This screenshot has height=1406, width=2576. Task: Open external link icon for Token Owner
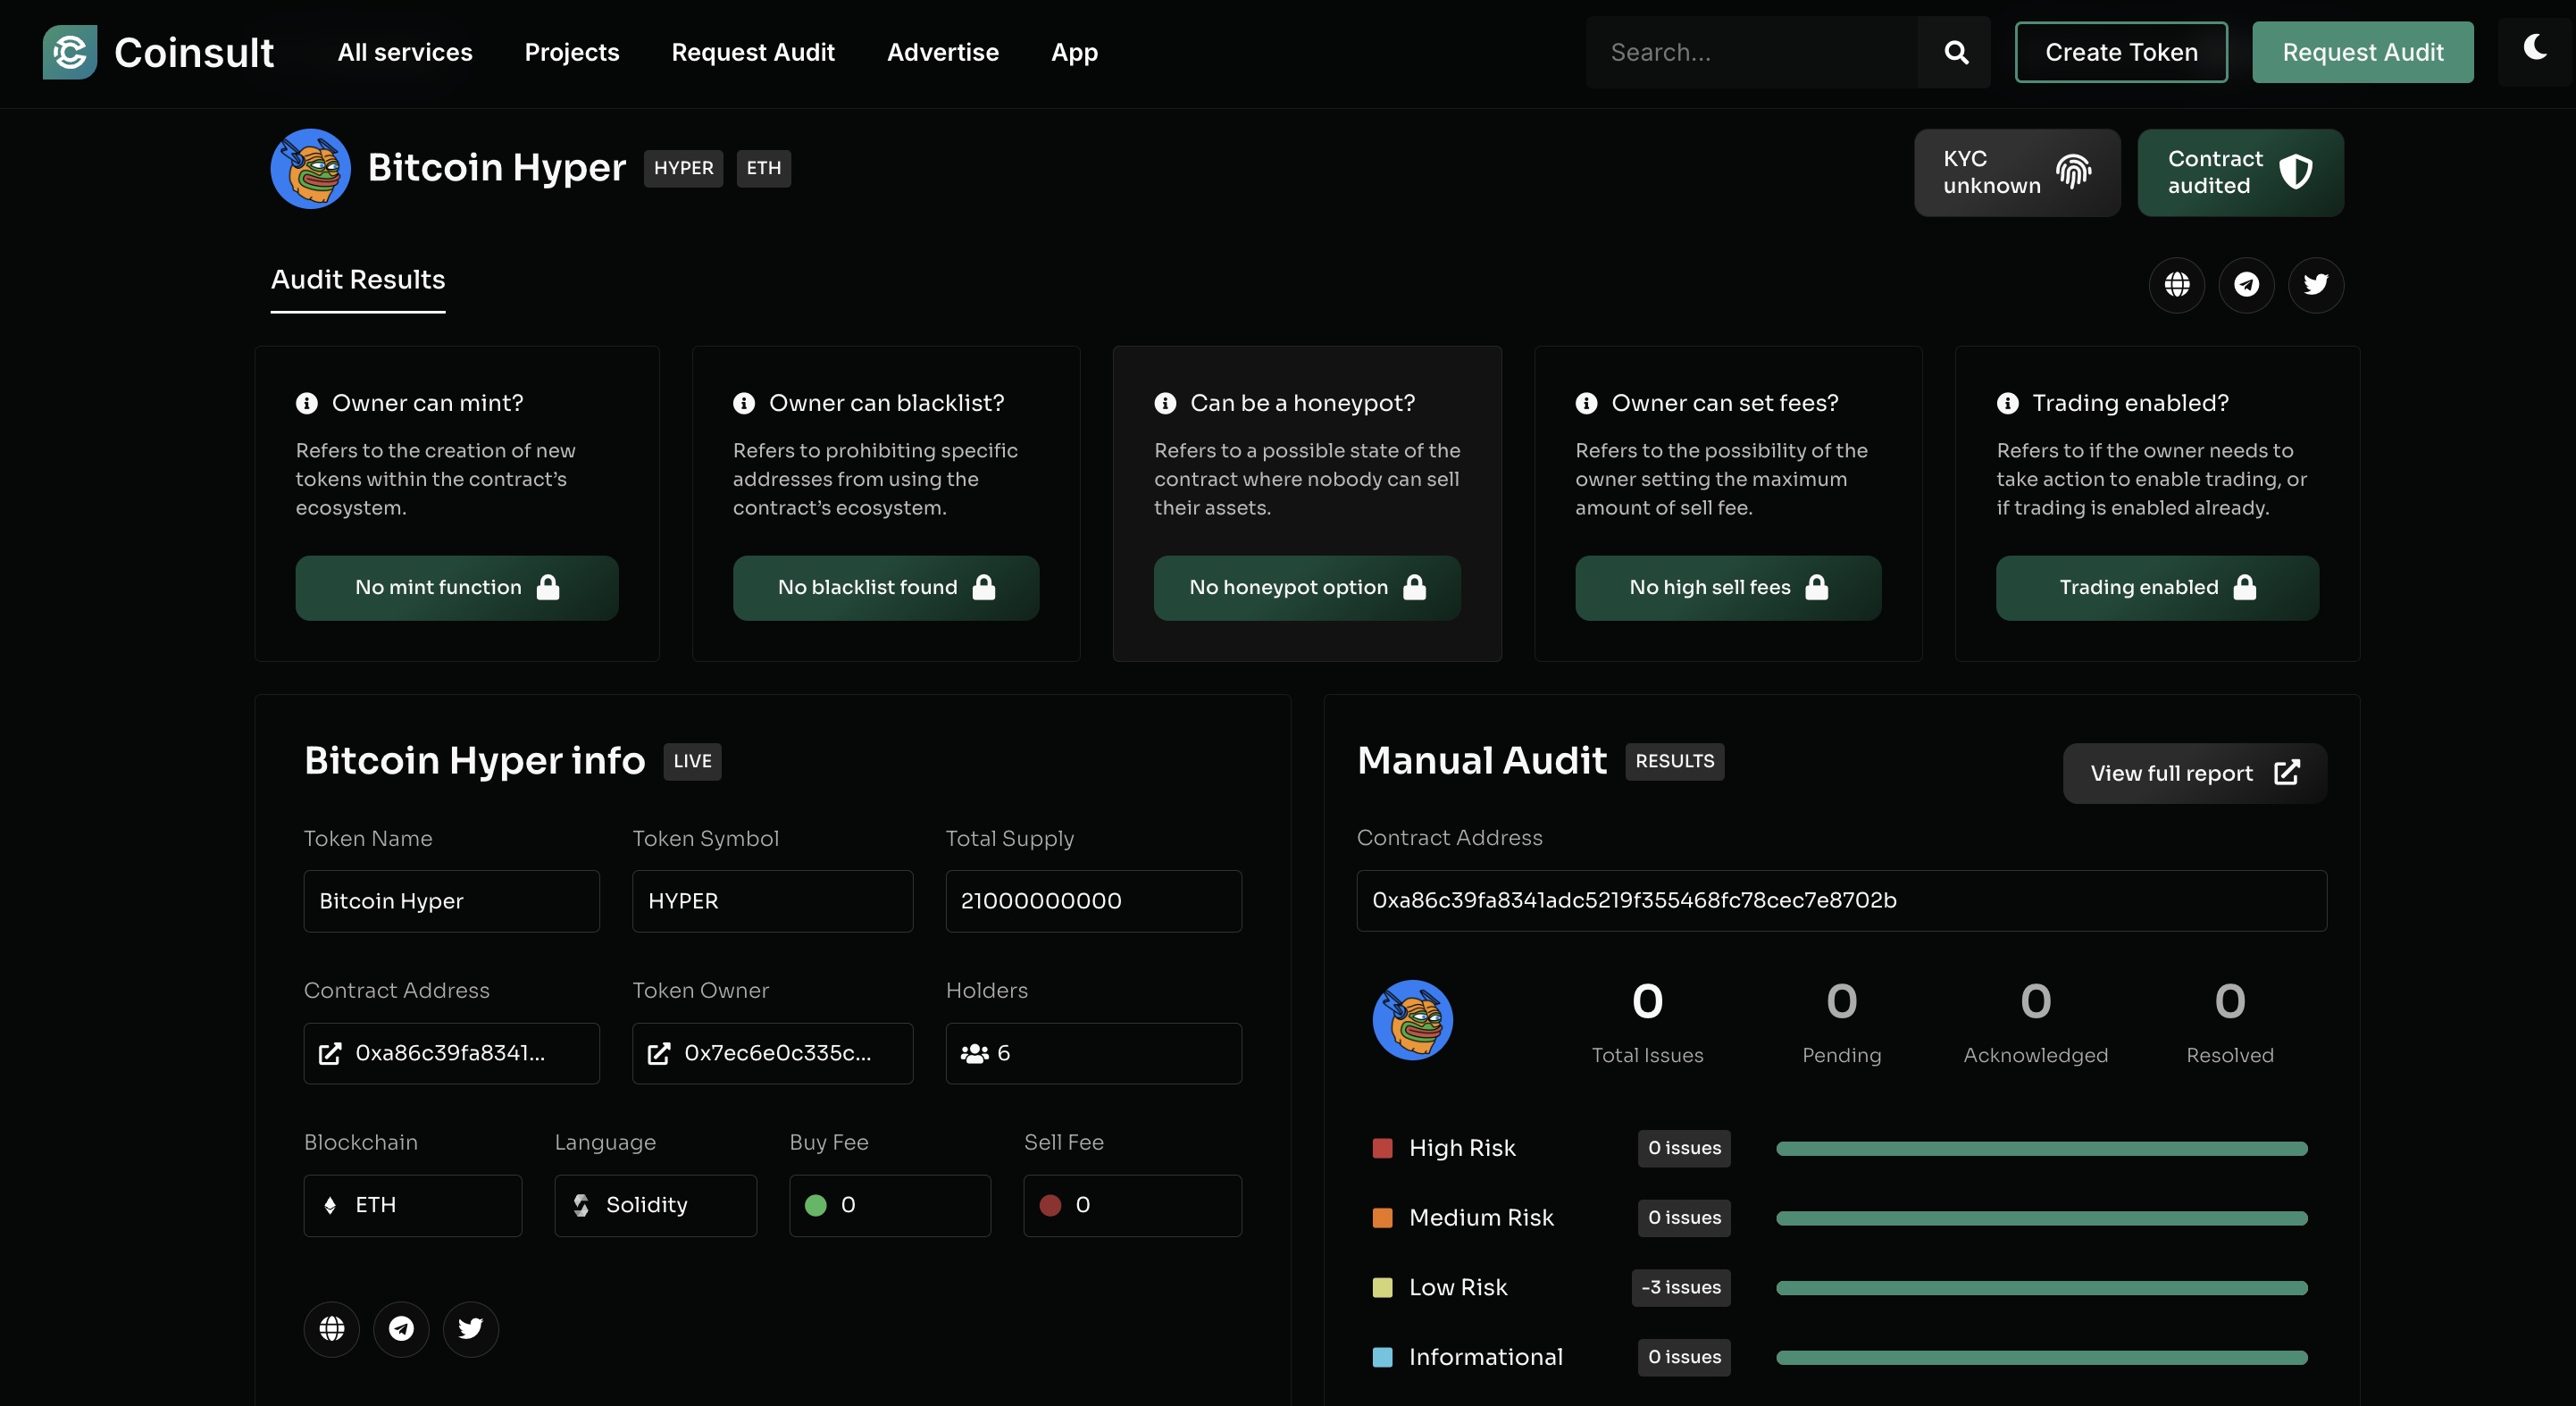click(659, 1053)
